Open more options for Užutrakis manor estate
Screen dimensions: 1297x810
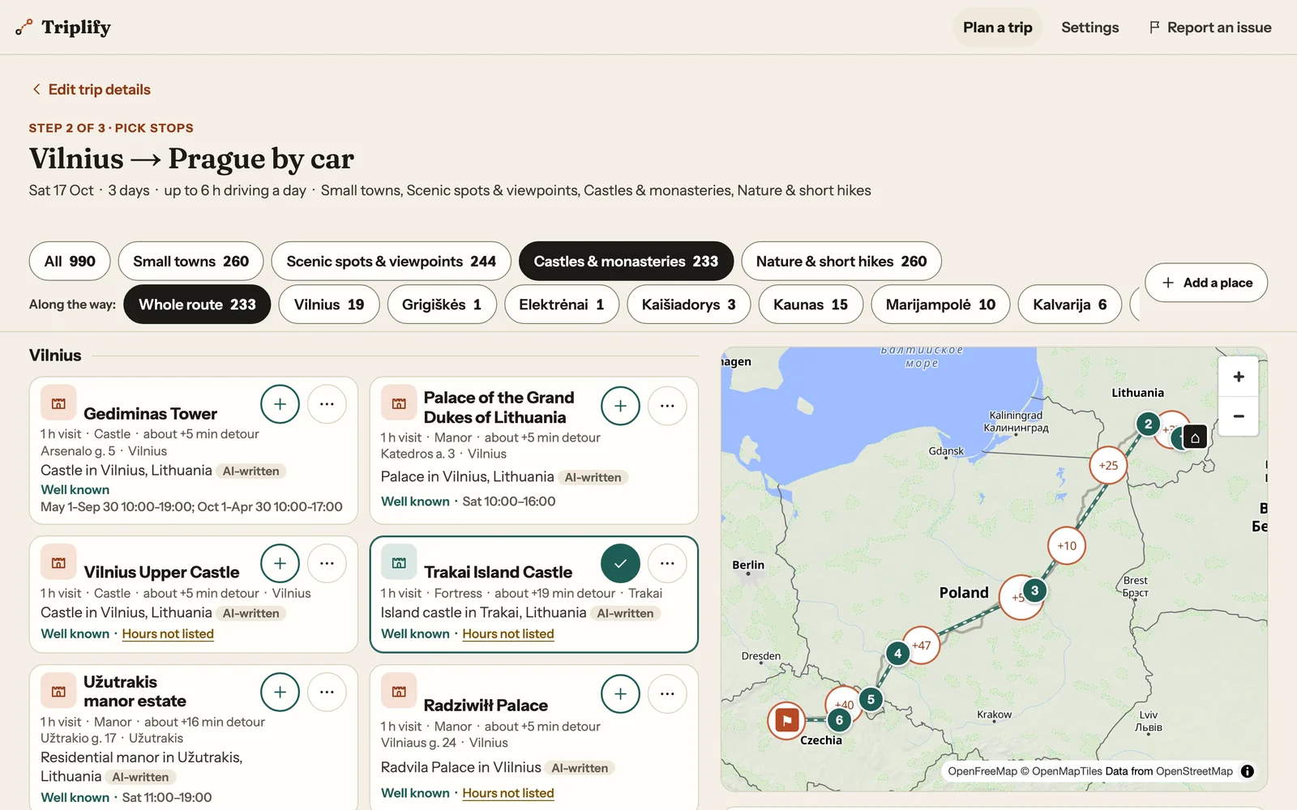click(x=327, y=692)
